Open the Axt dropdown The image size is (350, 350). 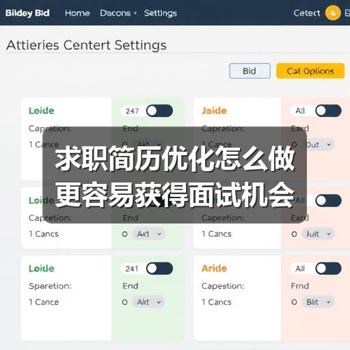pyautogui.click(x=148, y=234)
